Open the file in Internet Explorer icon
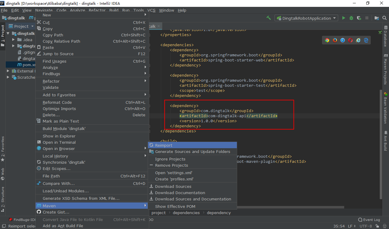The height and width of the screenshot is (229, 389). tap(358, 40)
